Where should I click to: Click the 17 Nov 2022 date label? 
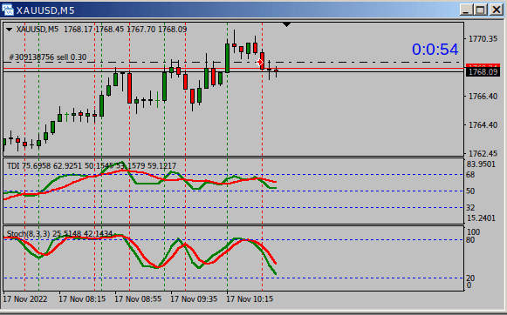click(25, 298)
